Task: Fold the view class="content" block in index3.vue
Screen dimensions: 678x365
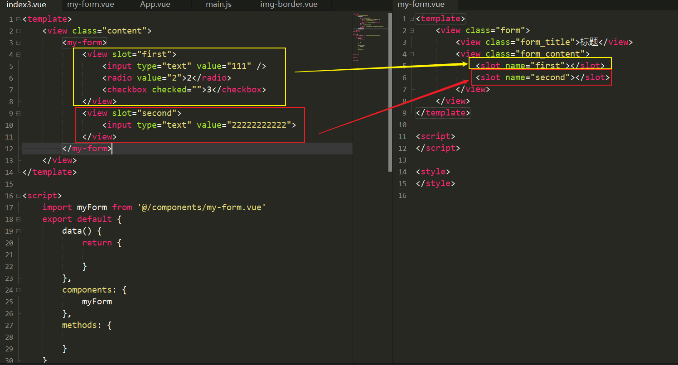Action: 18,31
